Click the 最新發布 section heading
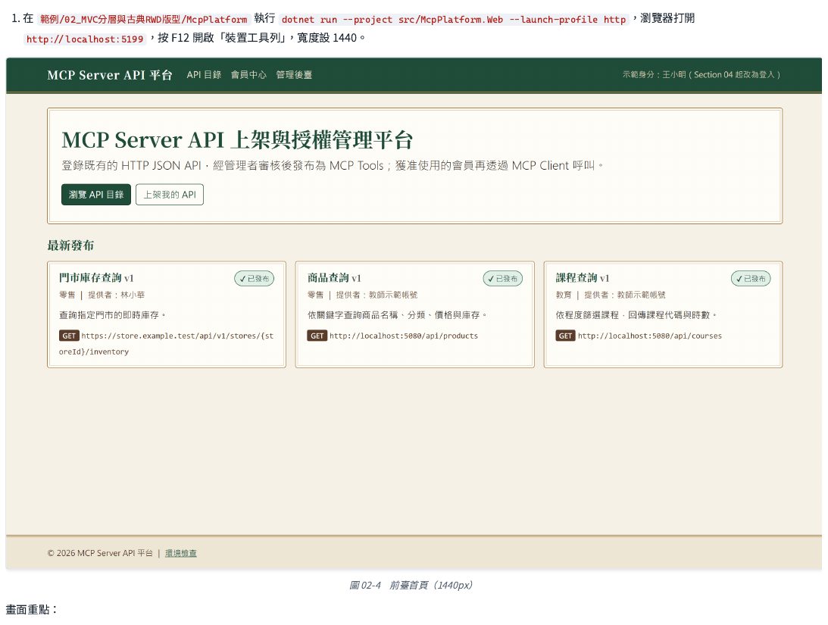 click(70, 245)
